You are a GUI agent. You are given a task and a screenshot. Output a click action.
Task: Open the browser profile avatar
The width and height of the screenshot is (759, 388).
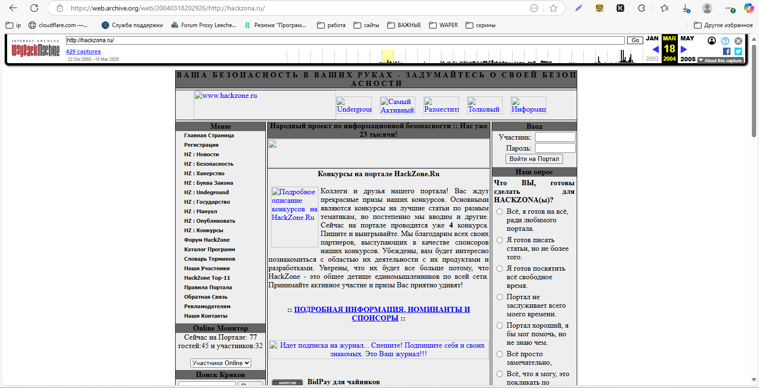coord(707,8)
